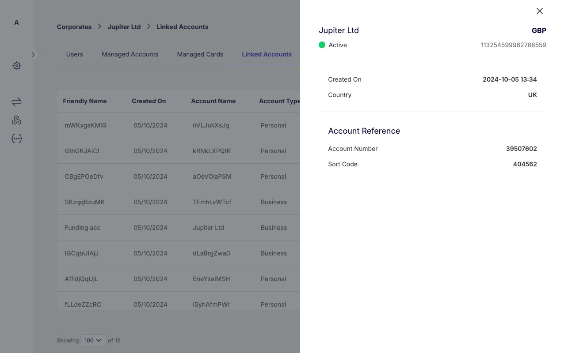
Task: Click account name kRNkLXPQtK
Action: pyautogui.click(x=212, y=151)
